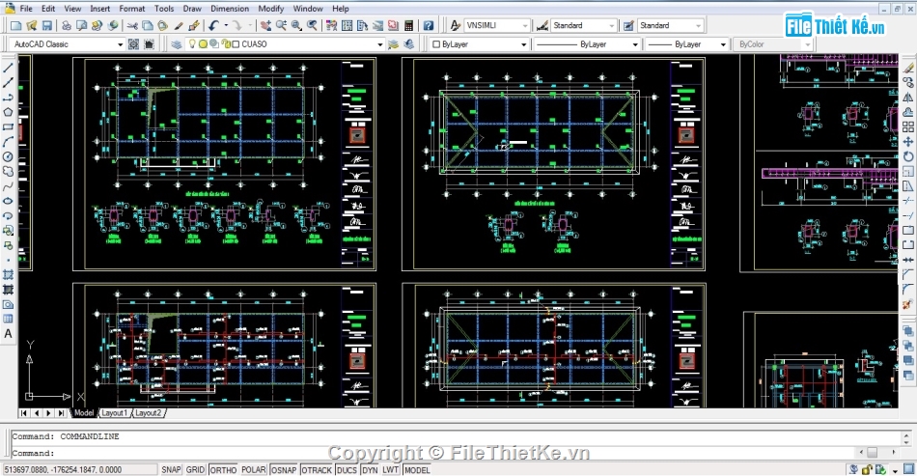Open the Draw menu
This screenshot has height=476, width=917.
(192, 9)
